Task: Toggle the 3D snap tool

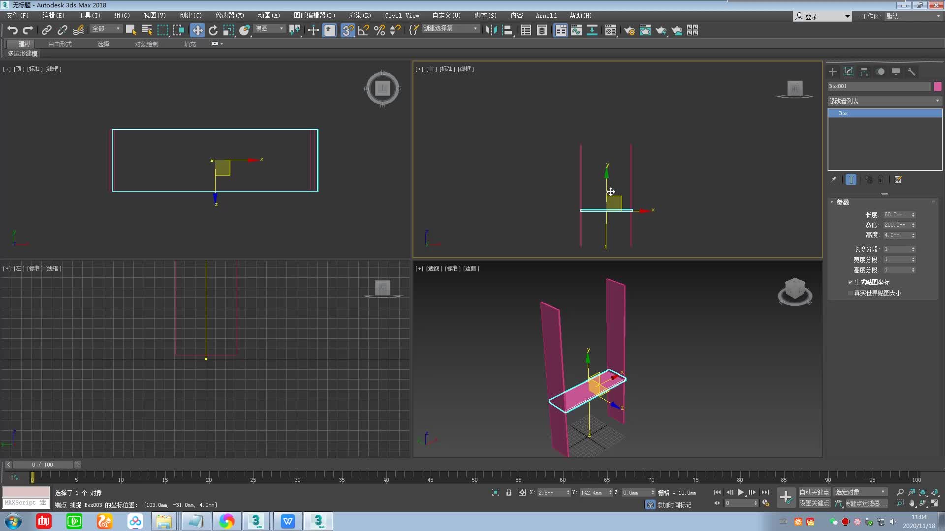Action: point(347,30)
